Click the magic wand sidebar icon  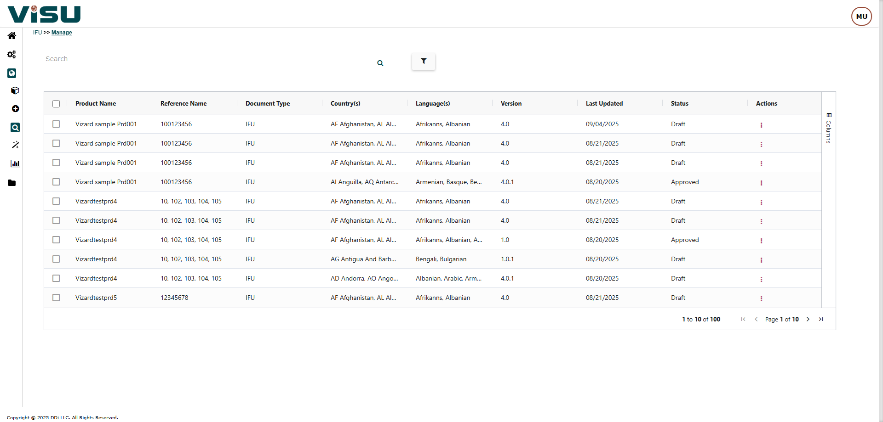[15, 145]
